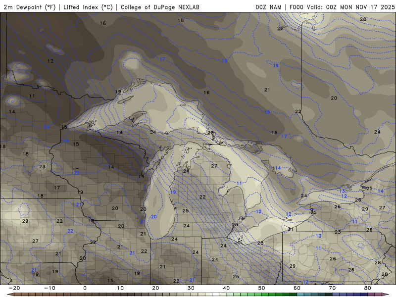Image resolution: width=396 pixels, height=297 pixels.
Task: Click the 40 label on the color scale
Action: [x=226, y=288]
